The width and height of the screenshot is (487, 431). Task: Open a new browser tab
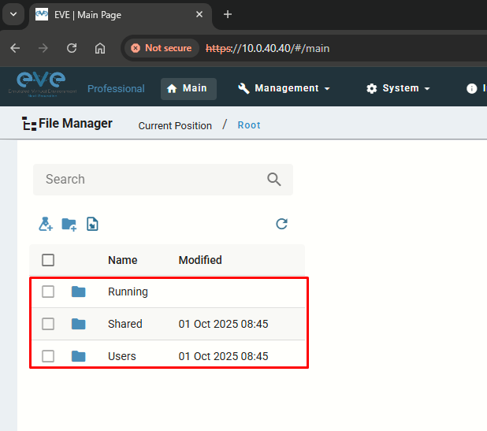click(228, 14)
